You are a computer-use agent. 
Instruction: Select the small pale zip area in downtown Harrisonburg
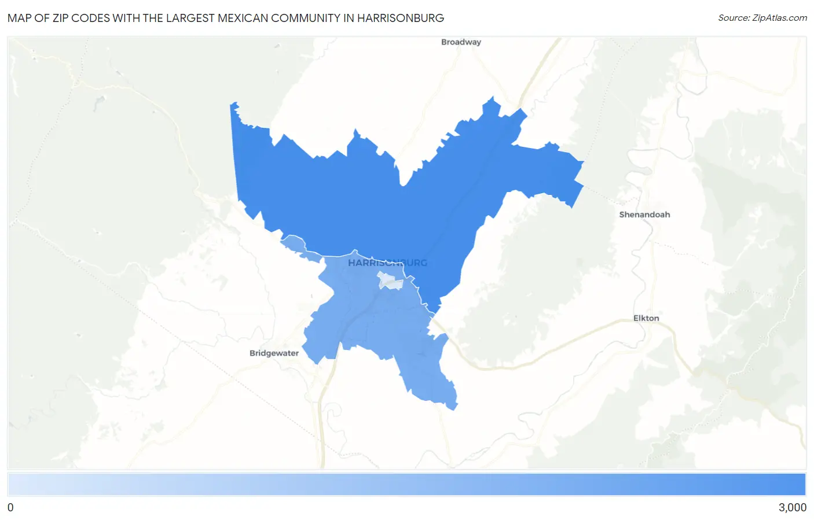391,281
